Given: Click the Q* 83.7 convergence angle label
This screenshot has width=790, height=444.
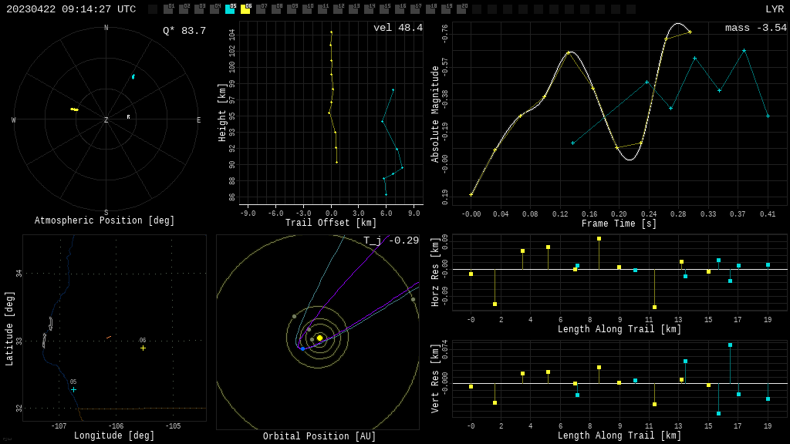Looking at the screenshot, I should [x=184, y=31].
